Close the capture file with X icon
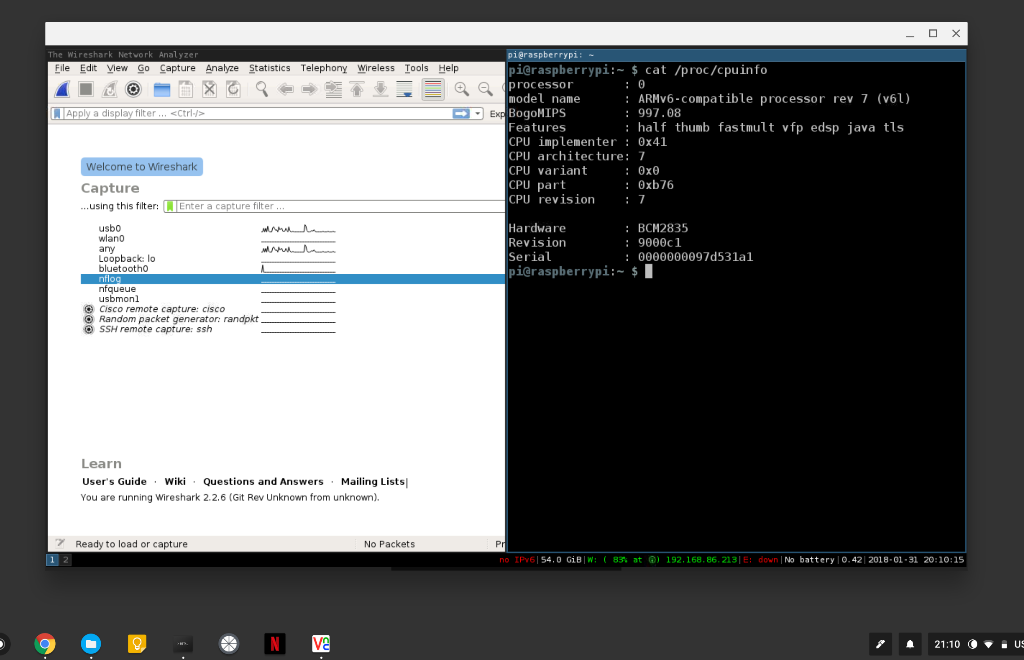Screen dimensions: 1024x660 pyautogui.click(x=209, y=89)
